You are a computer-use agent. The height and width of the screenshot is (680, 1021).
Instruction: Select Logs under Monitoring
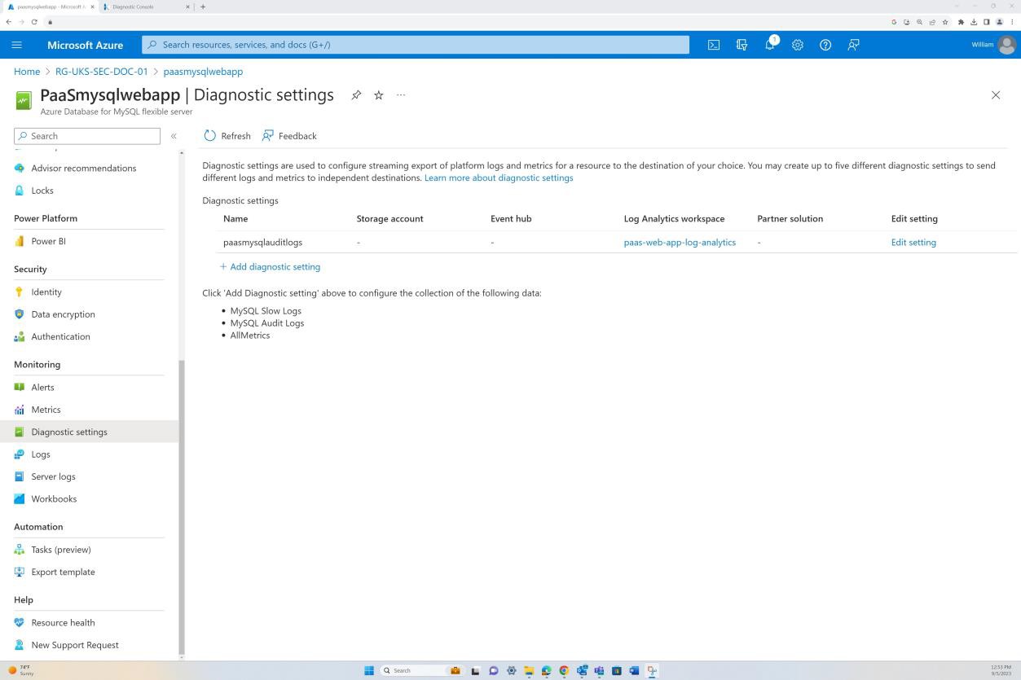pyautogui.click(x=40, y=454)
